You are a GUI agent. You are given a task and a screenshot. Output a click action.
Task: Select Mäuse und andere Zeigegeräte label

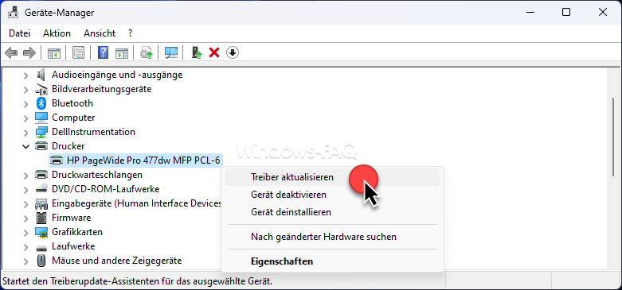116,261
